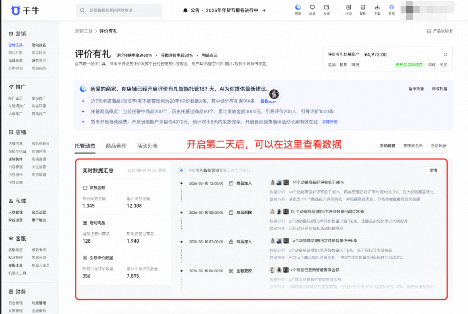
Task: Click the sparkle icon beside 评价有礼智能营销专家
Action: (x=181, y=170)
